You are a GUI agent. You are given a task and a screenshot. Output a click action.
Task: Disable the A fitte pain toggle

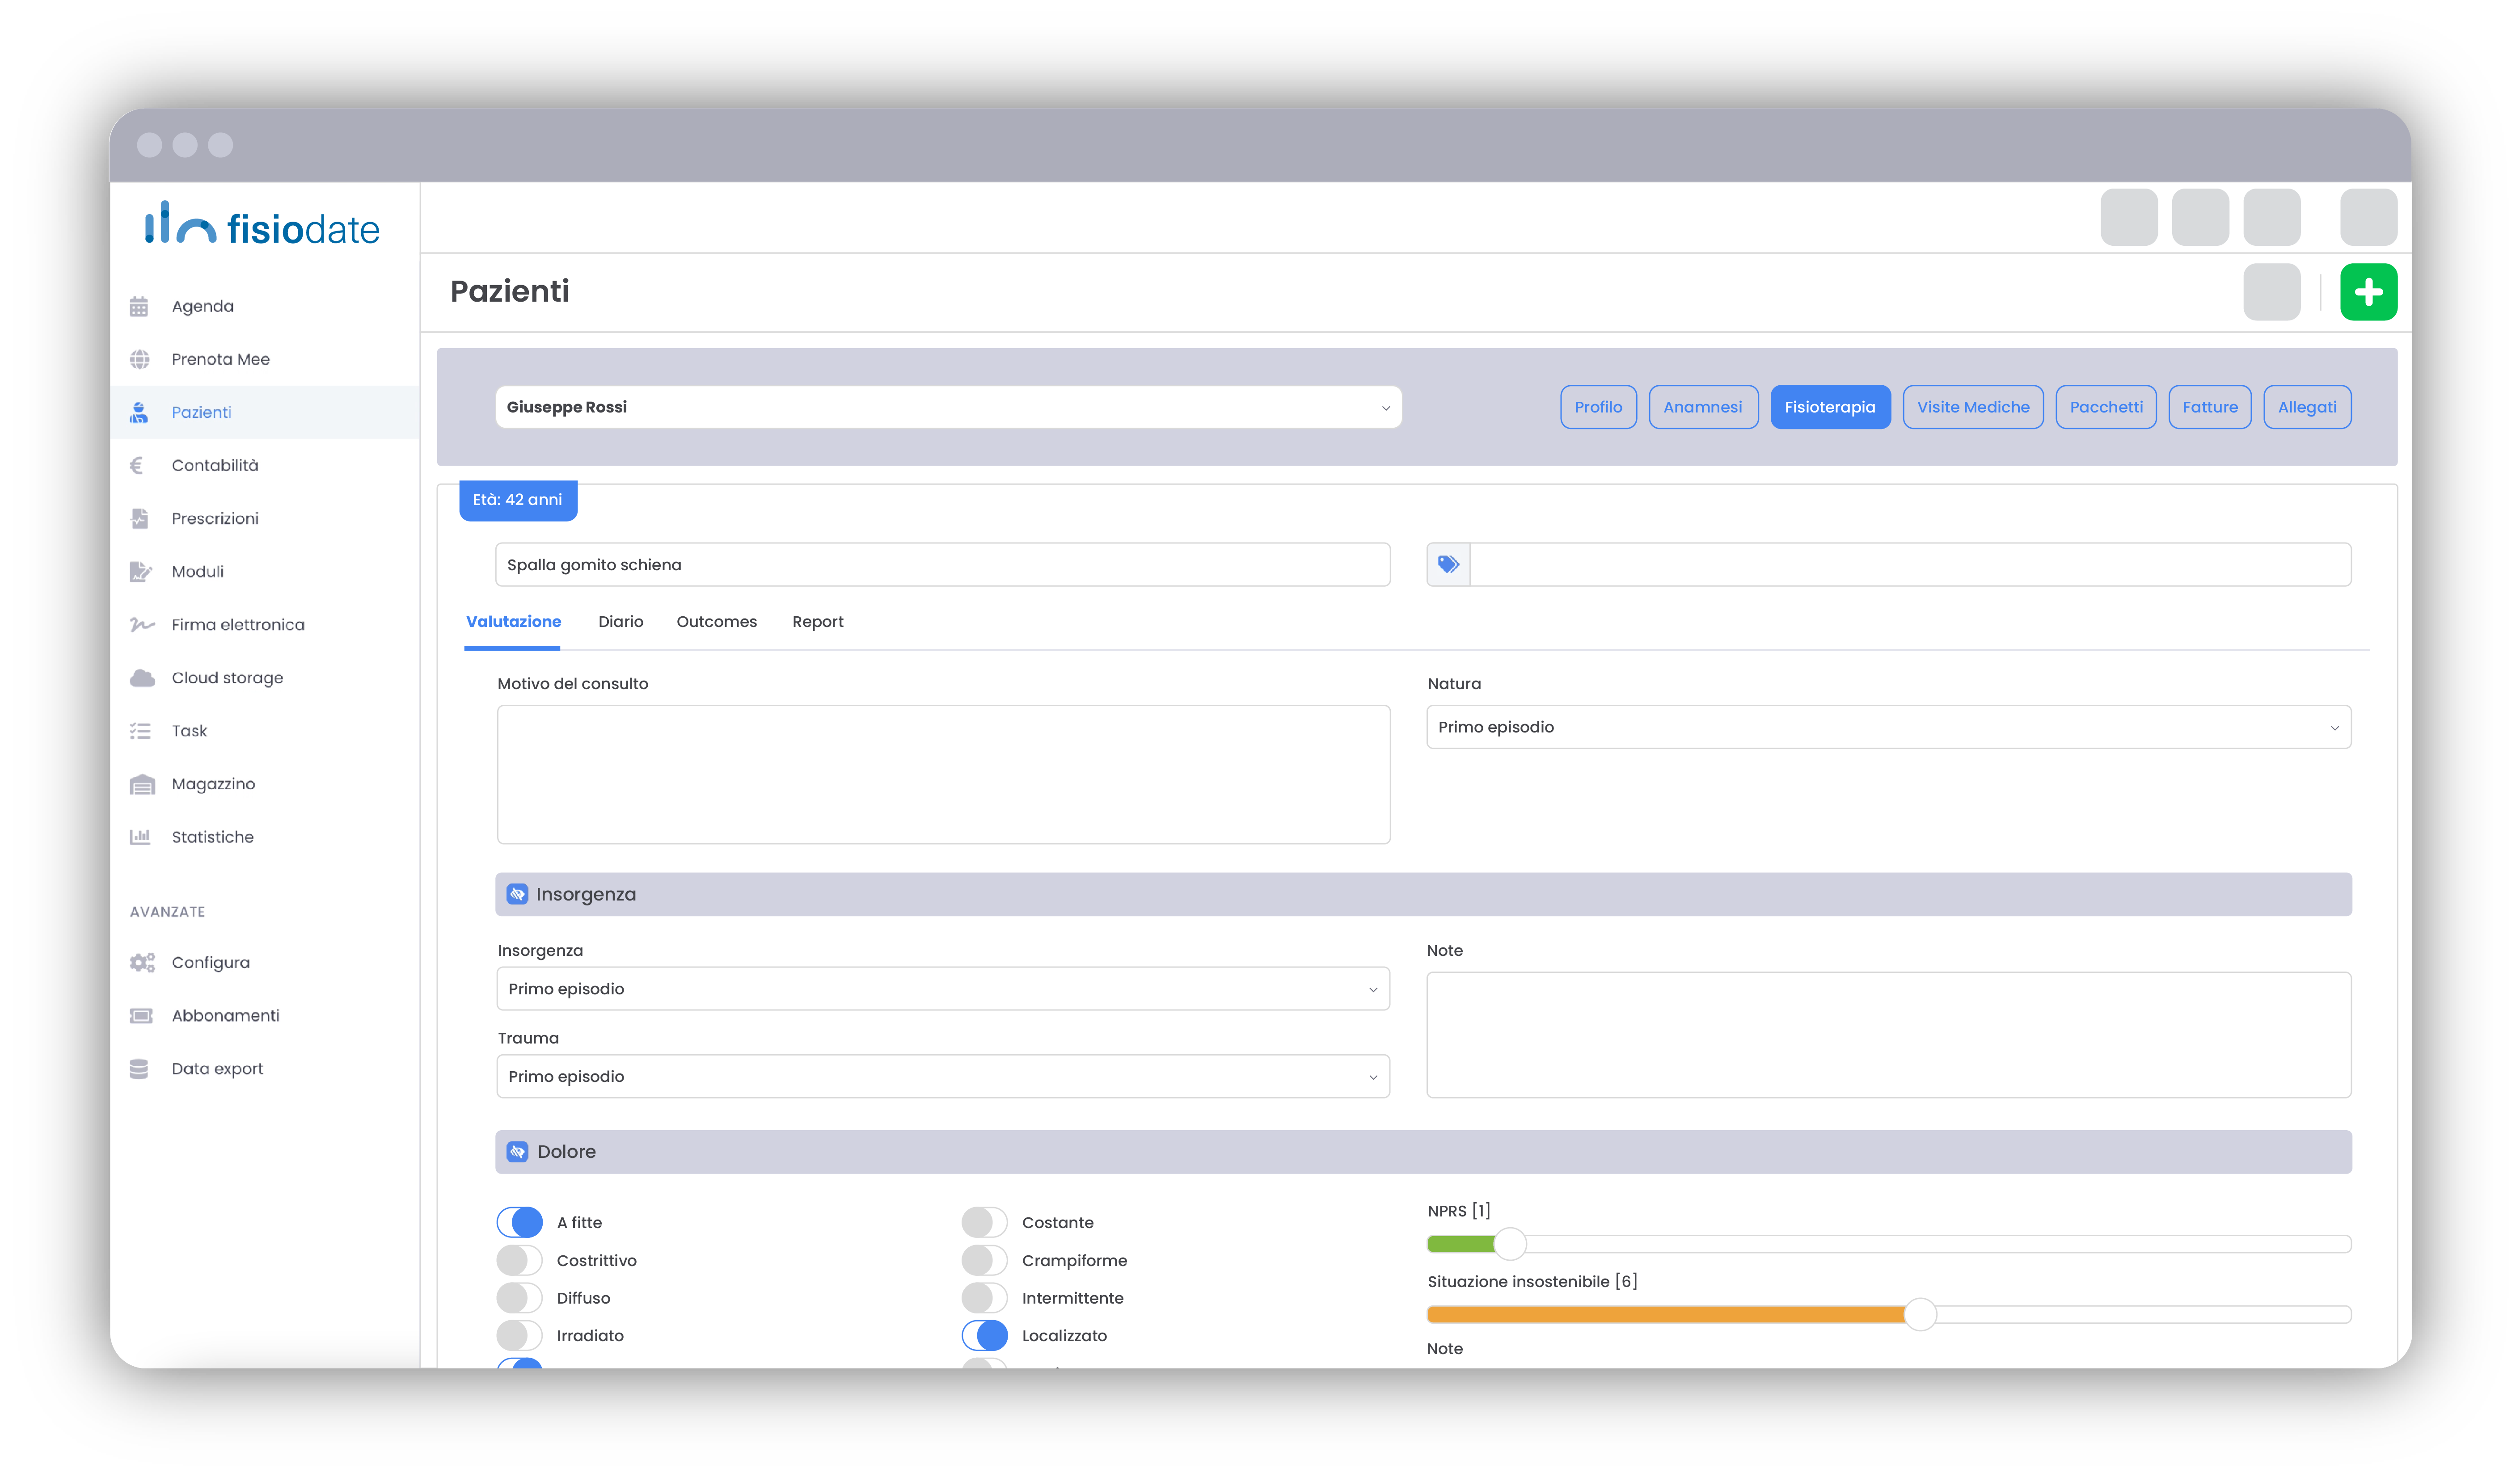(519, 1222)
